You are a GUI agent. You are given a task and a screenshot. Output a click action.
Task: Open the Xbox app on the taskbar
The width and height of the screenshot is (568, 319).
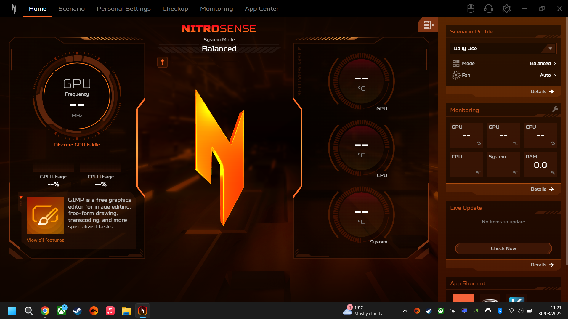(61, 311)
